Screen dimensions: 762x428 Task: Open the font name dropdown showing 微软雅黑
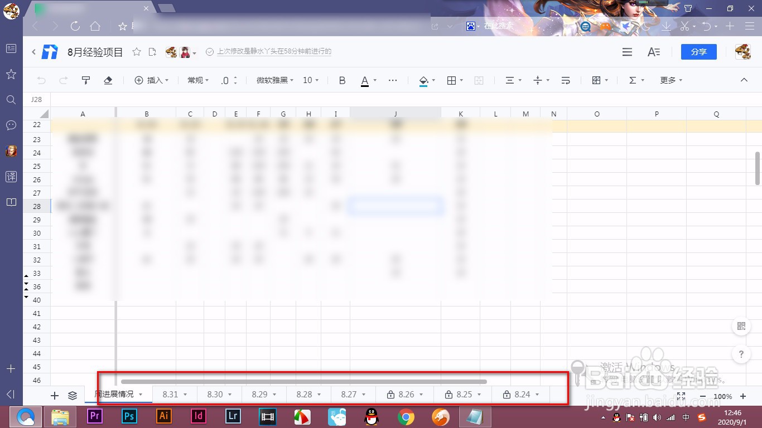(x=274, y=80)
